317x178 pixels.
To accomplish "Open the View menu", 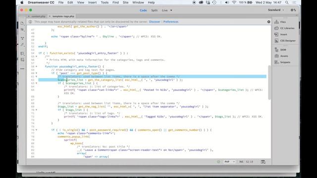I will point(80,2).
